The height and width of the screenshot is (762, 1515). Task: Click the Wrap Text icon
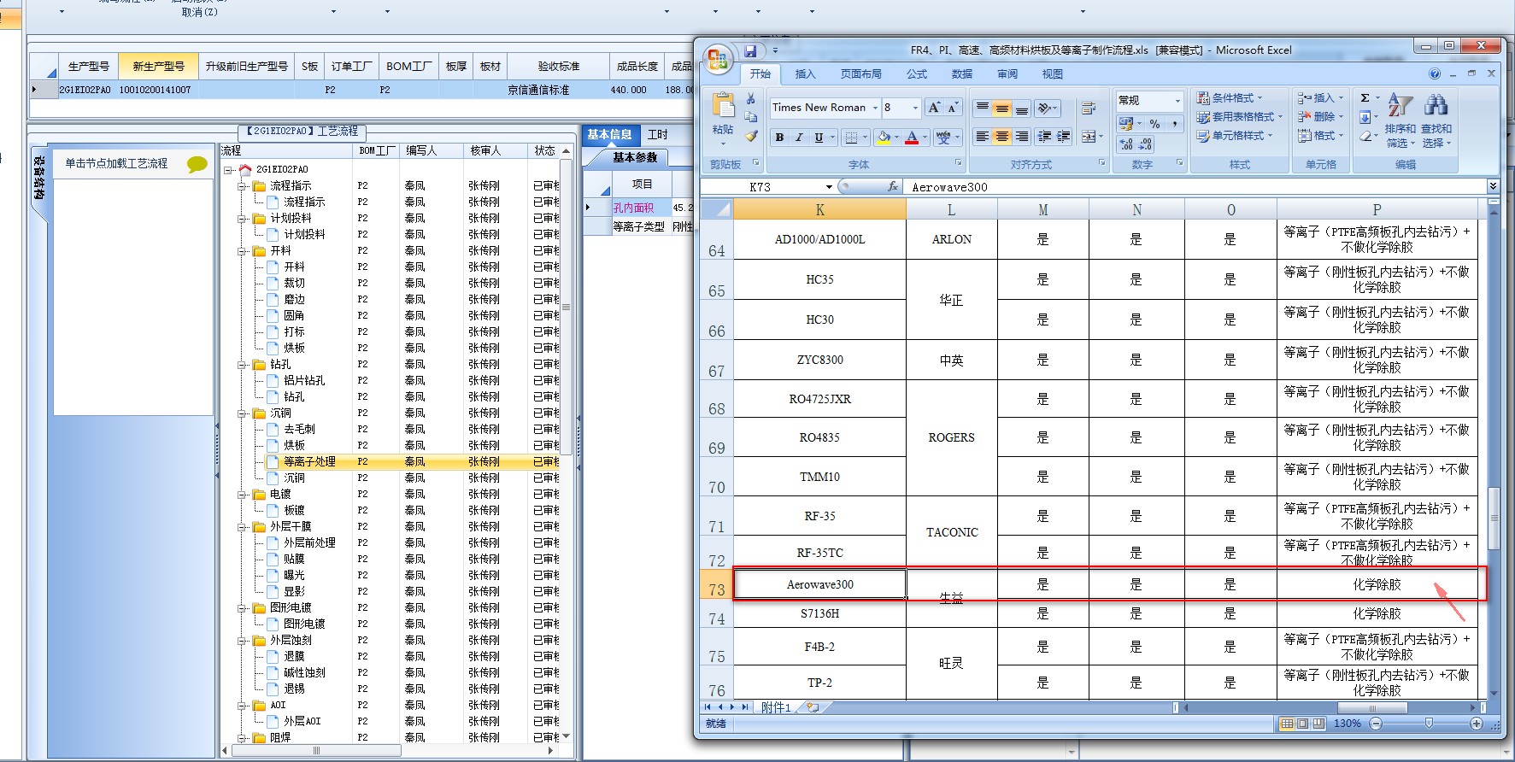click(1089, 108)
